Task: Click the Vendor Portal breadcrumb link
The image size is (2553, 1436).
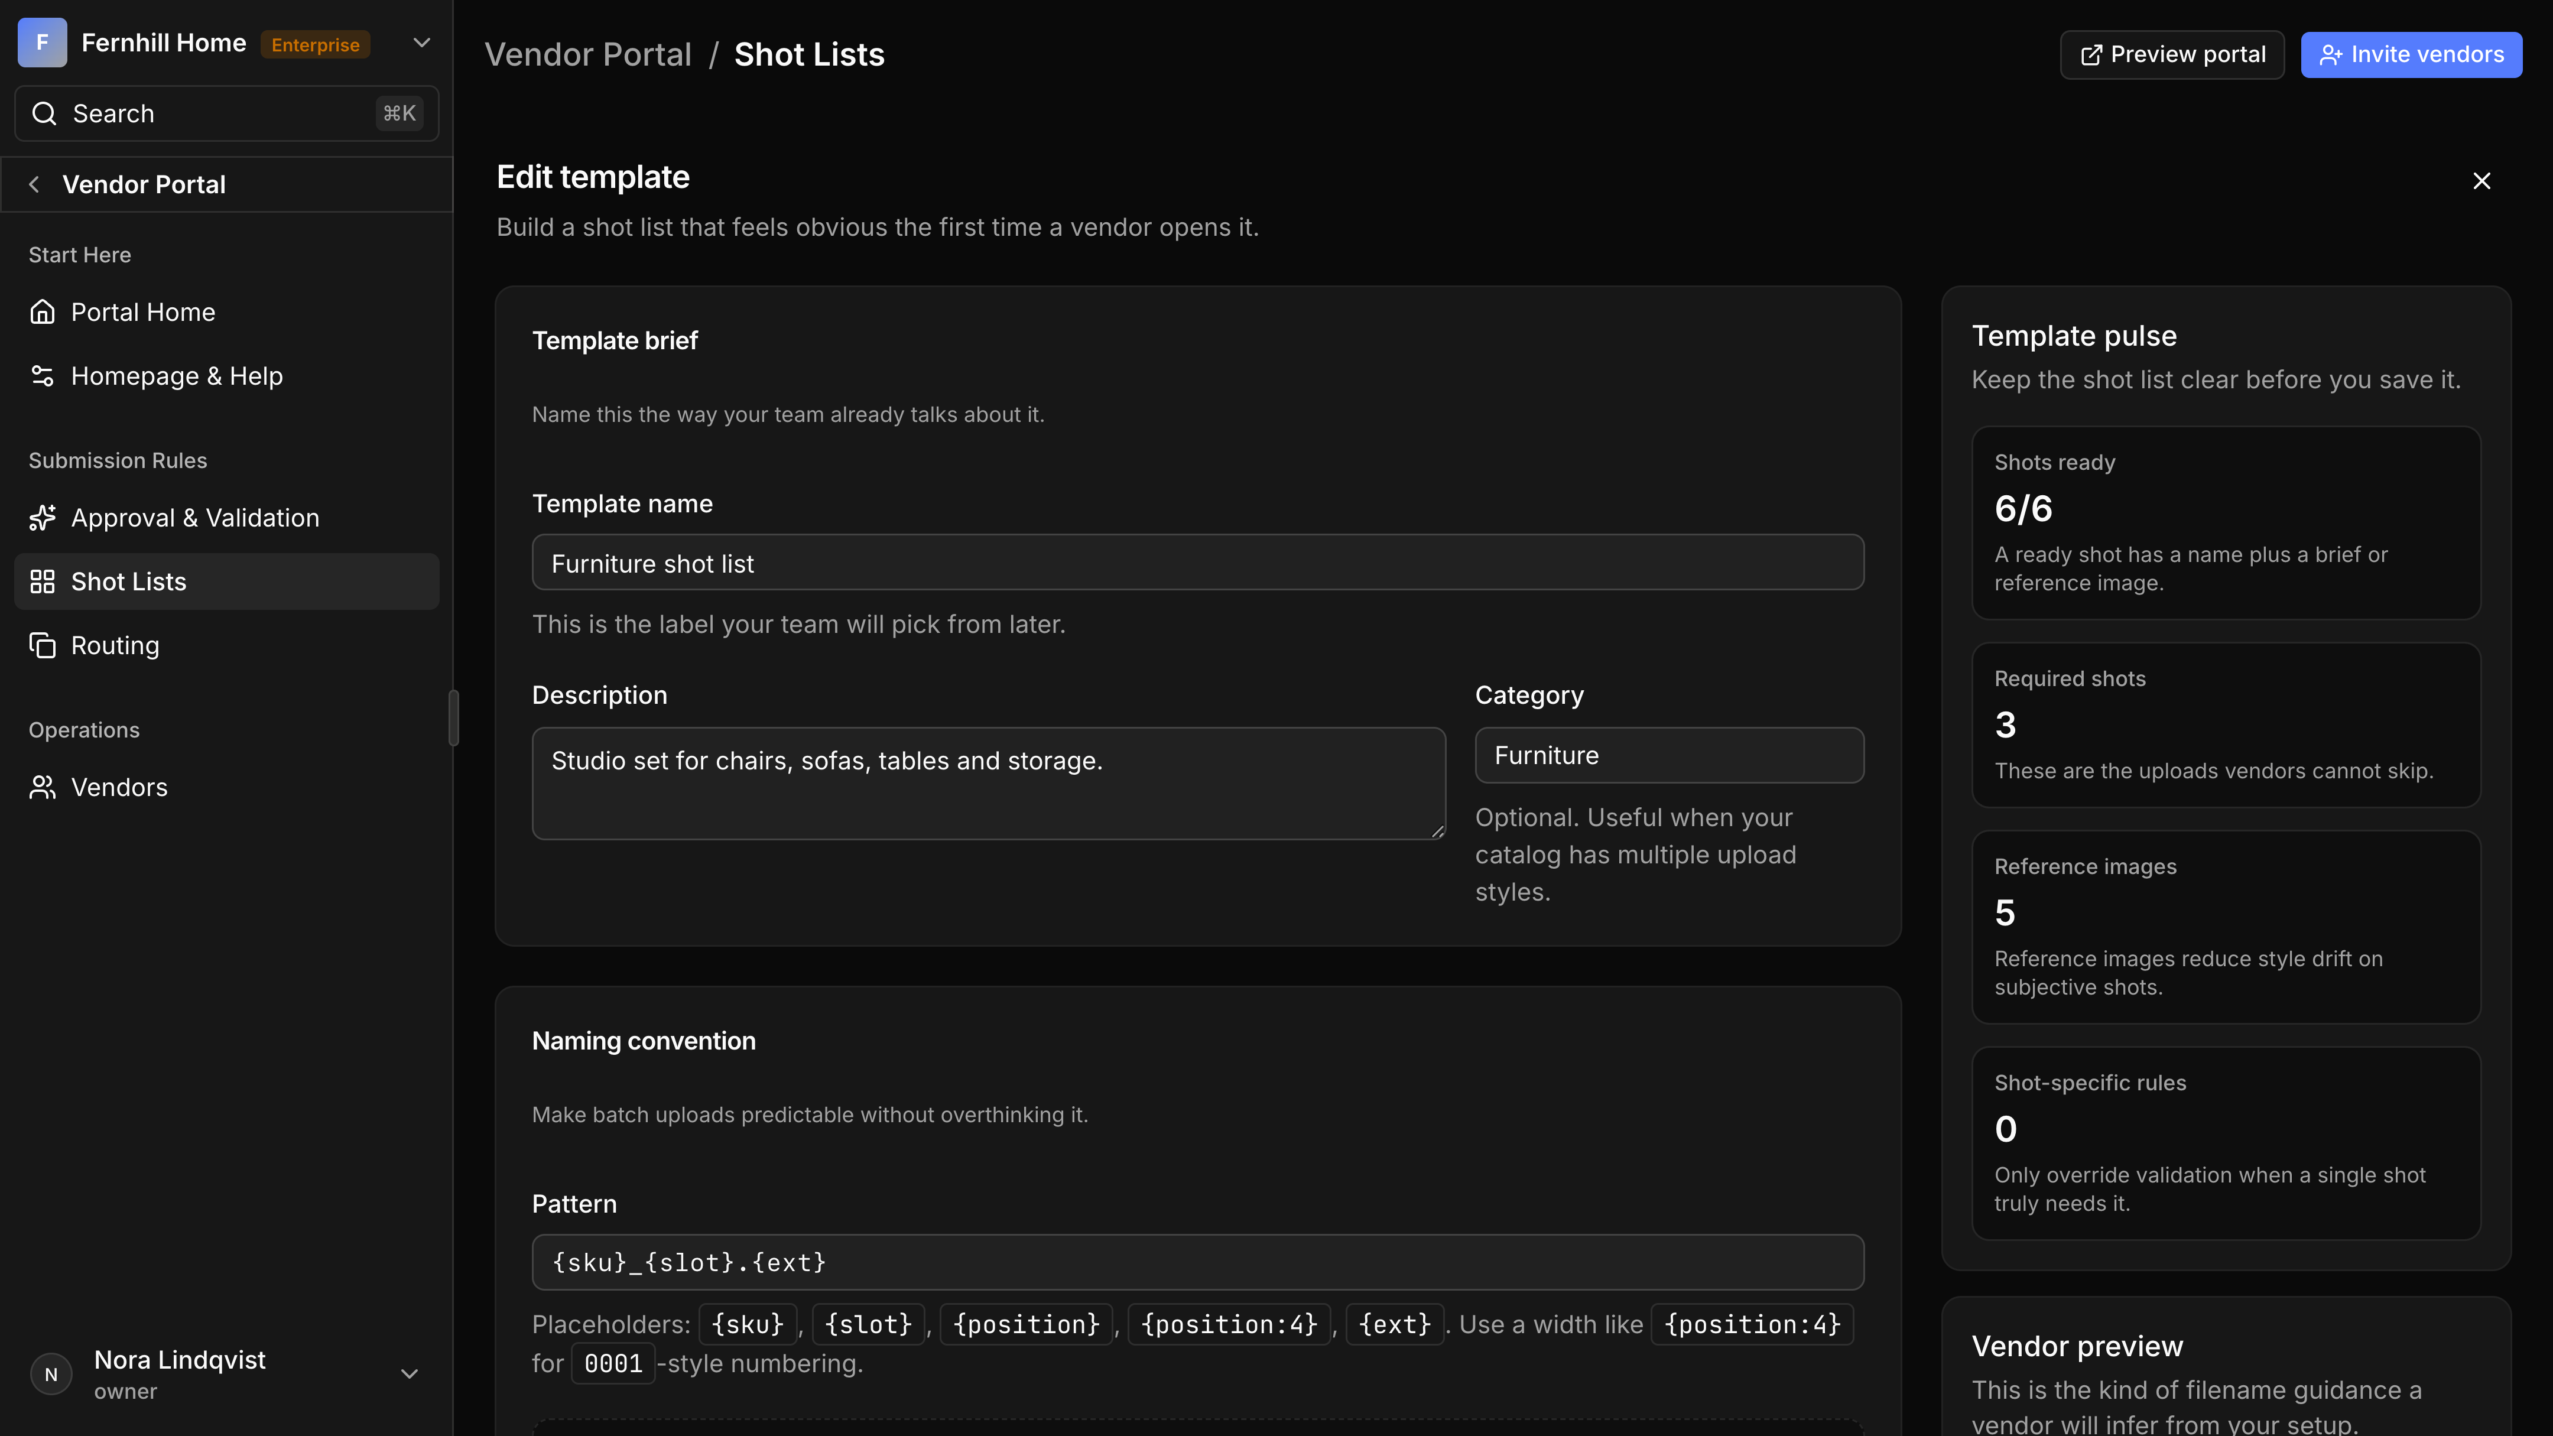Action: (x=587, y=54)
